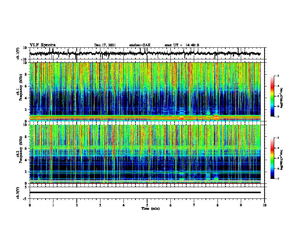Click the "6" kHz tick on ch.2 spectrogram
The image size is (298, 230).
[26, 148]
